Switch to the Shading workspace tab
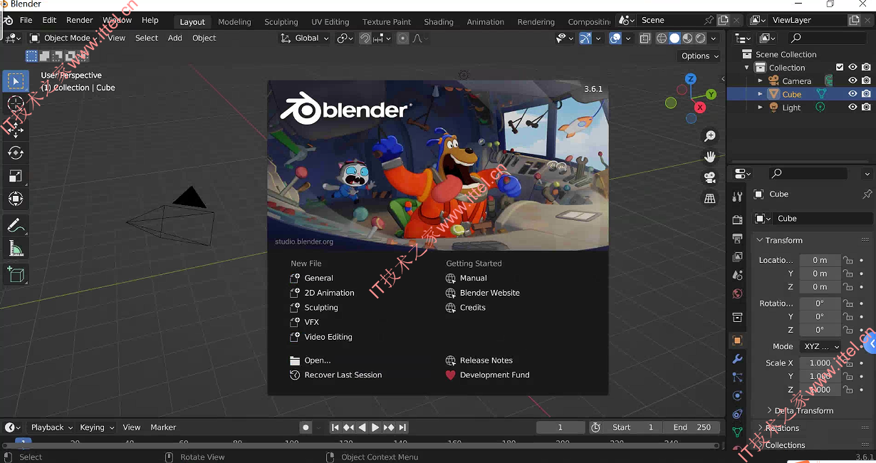The height and width of the screenshot is (463, 876). point(439,22)
